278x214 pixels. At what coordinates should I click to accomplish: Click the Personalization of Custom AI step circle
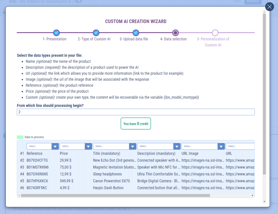215,33
